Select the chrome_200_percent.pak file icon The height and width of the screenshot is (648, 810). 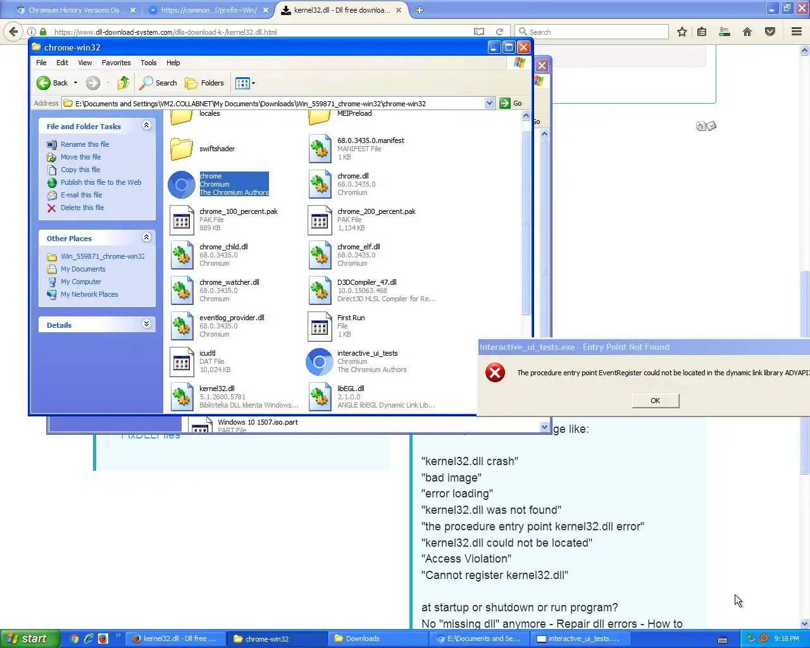tap(320, 220)
